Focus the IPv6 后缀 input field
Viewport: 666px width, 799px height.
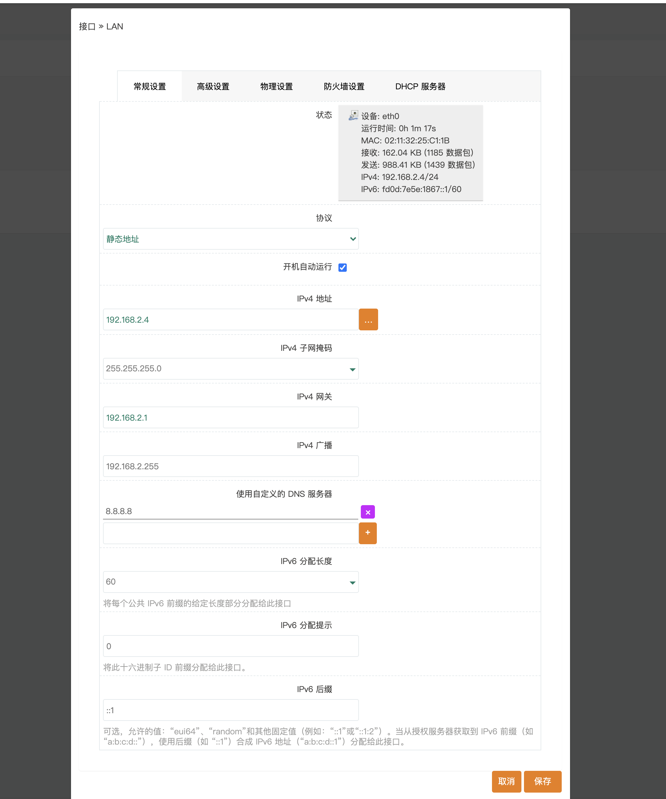[231, 710]
